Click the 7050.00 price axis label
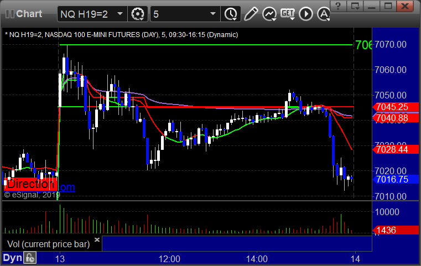421x266 pixels. pos(391,95)
